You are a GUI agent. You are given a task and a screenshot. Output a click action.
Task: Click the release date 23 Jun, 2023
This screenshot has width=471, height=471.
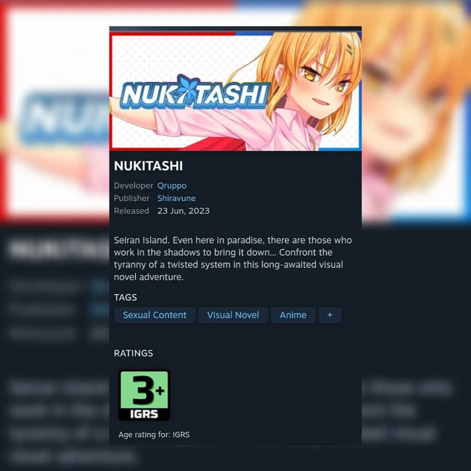183,211
